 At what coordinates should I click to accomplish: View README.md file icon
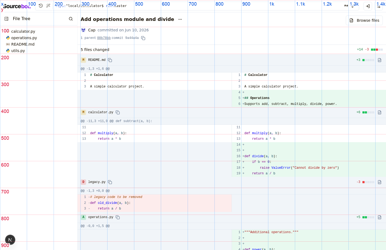click(380, 60)
